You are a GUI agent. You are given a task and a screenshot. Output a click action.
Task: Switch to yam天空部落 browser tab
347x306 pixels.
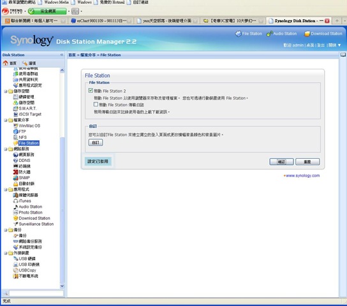pos(167,21)
